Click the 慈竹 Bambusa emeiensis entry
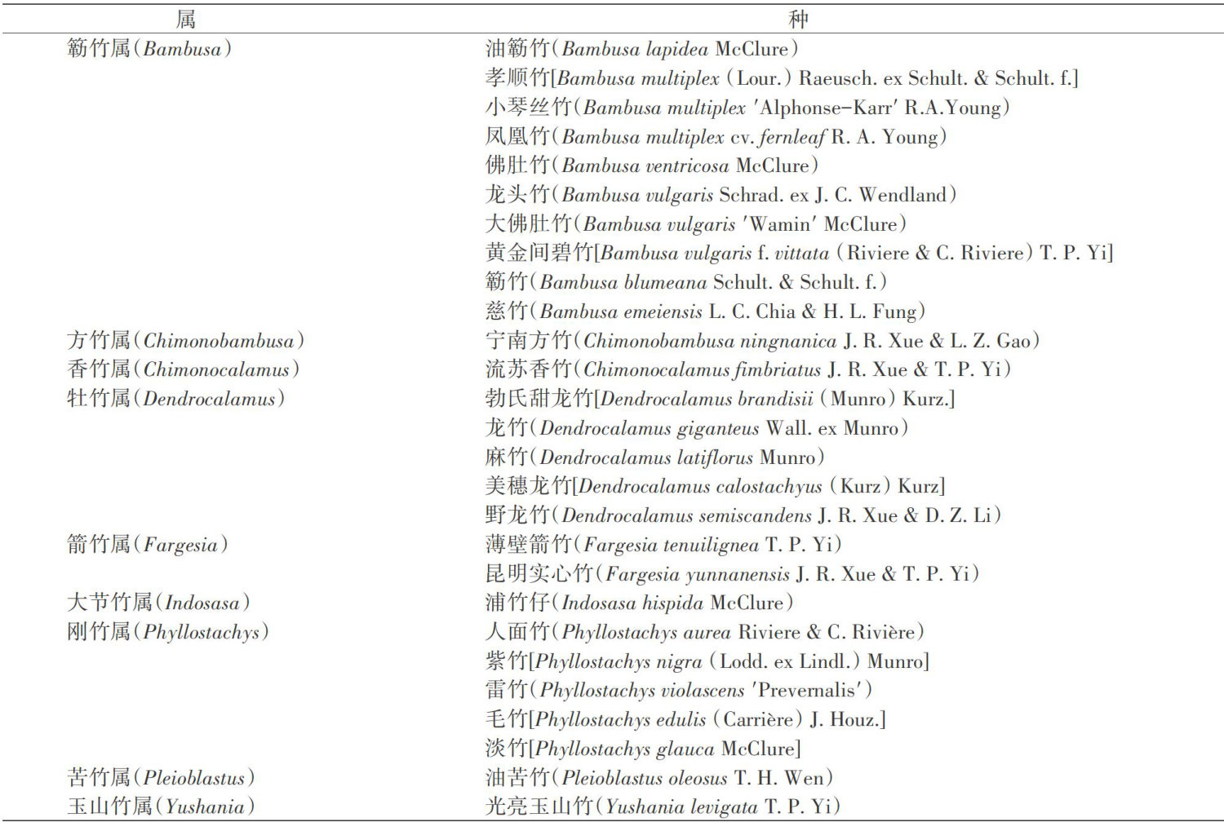 point(705,312)
